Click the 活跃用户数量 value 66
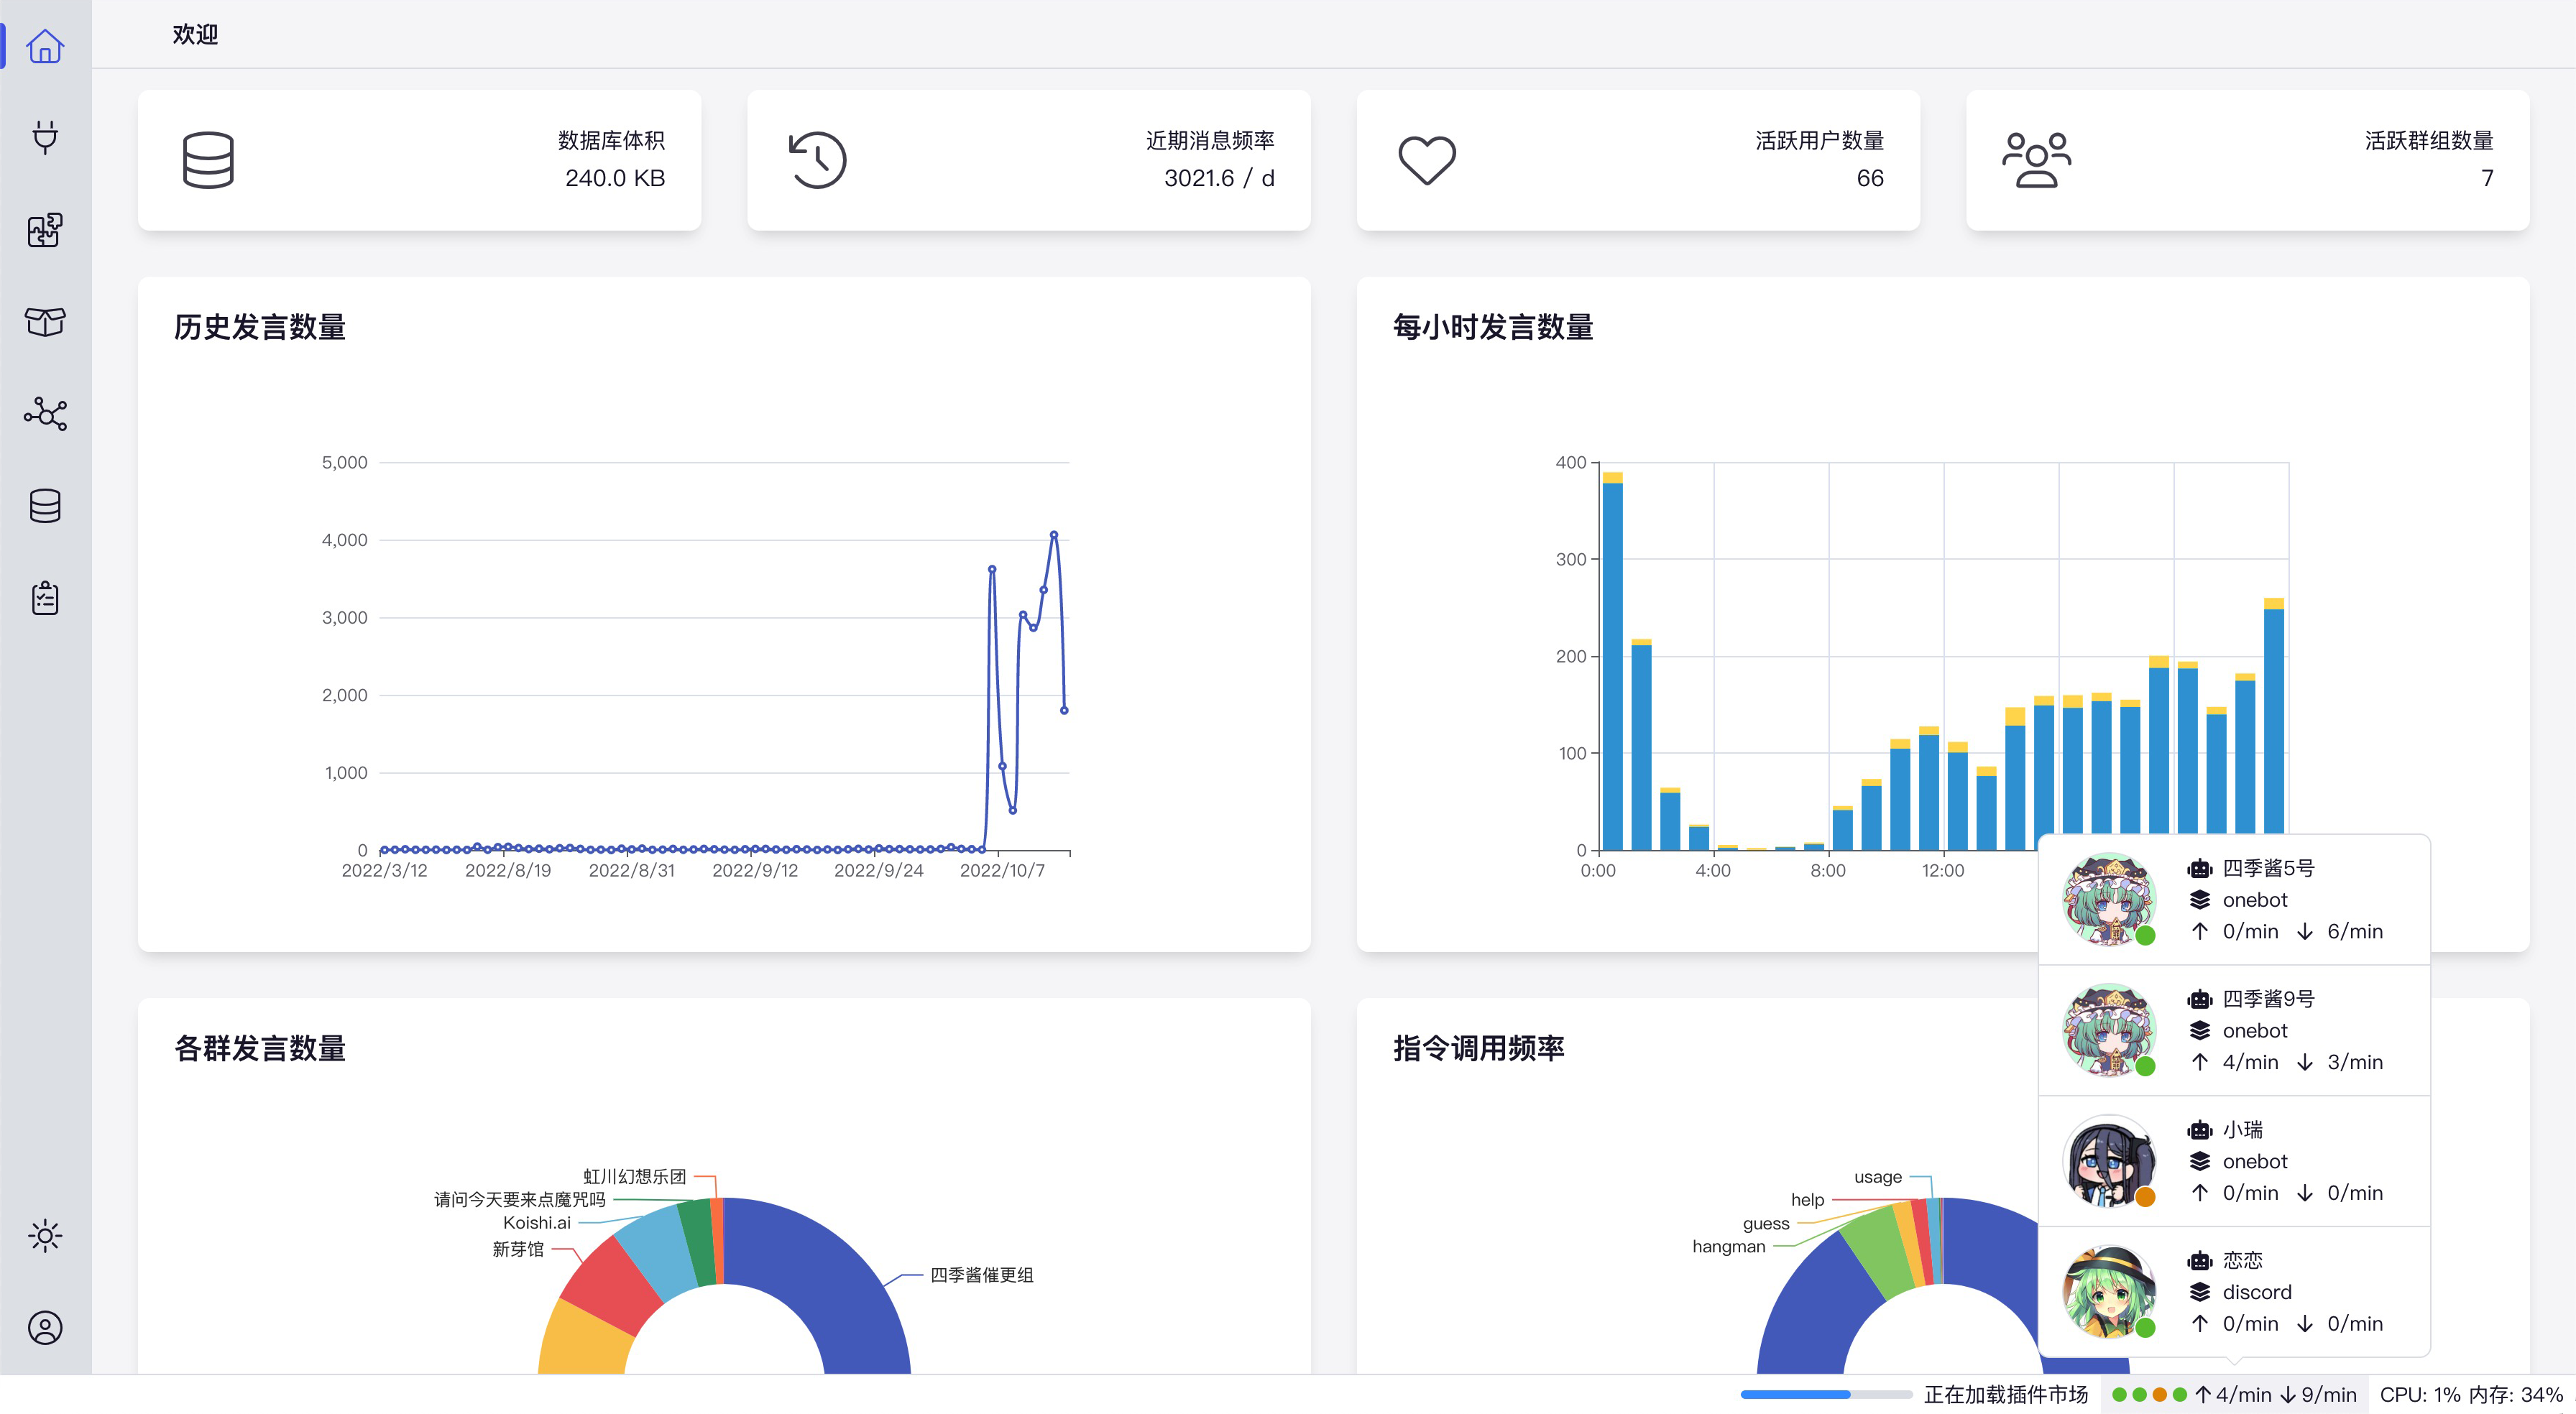The height and width of the screenshot is (1414, 2576). (x=1870, y=178)
